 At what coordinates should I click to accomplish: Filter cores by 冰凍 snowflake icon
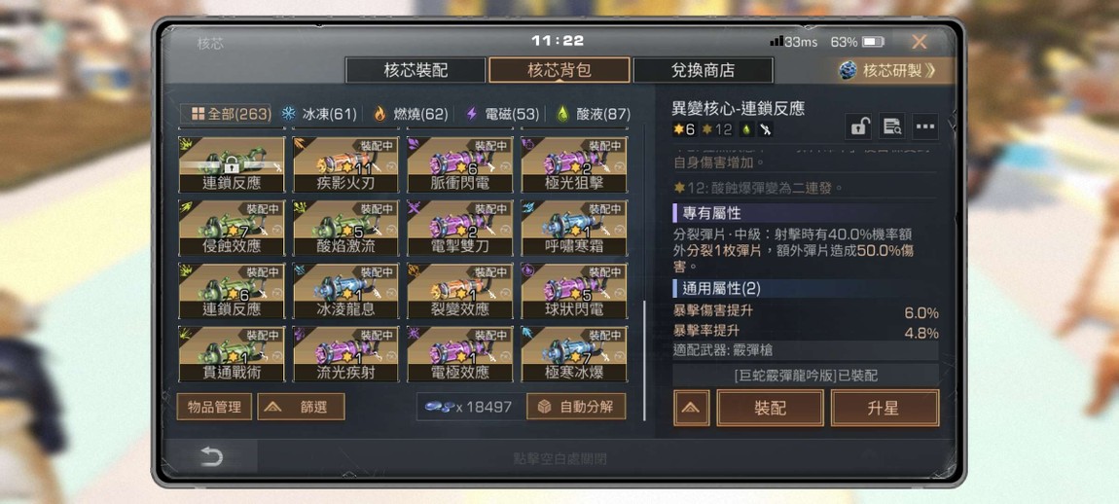tap(318, 114)
